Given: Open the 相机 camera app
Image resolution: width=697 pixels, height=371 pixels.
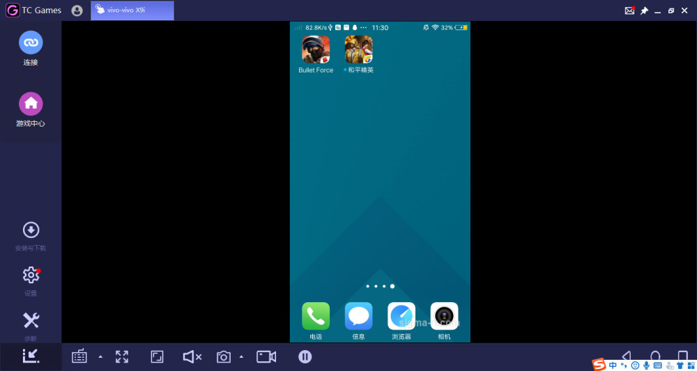Looking at the screenshot, I should tap(444, 316).
